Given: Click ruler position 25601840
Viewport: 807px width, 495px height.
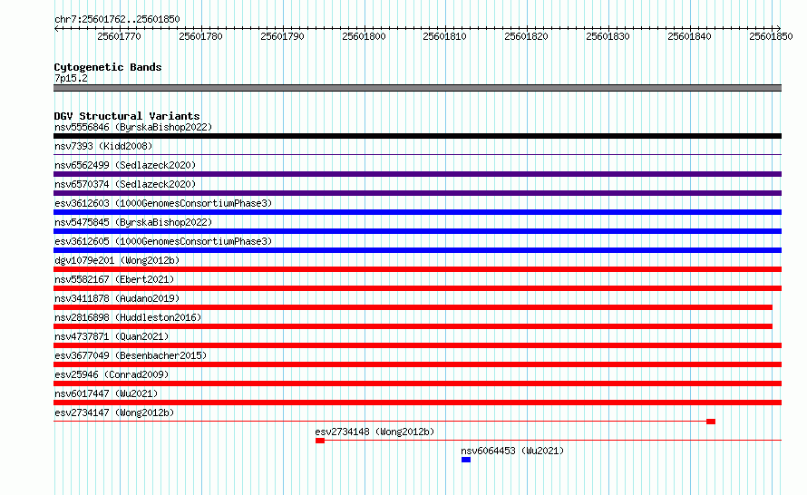Looking at the screenshot, I should [689, 36].
